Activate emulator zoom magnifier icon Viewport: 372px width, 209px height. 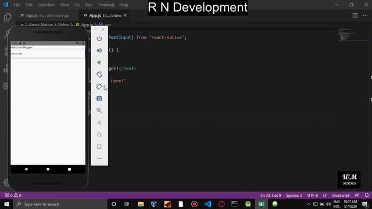click(99, 110)
